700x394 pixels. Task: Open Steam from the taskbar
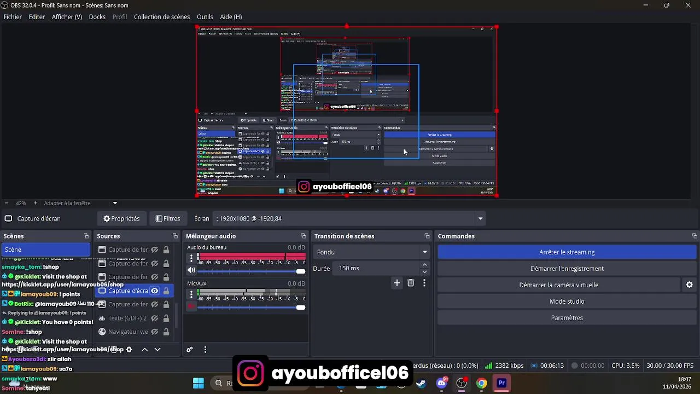[421, 383]
